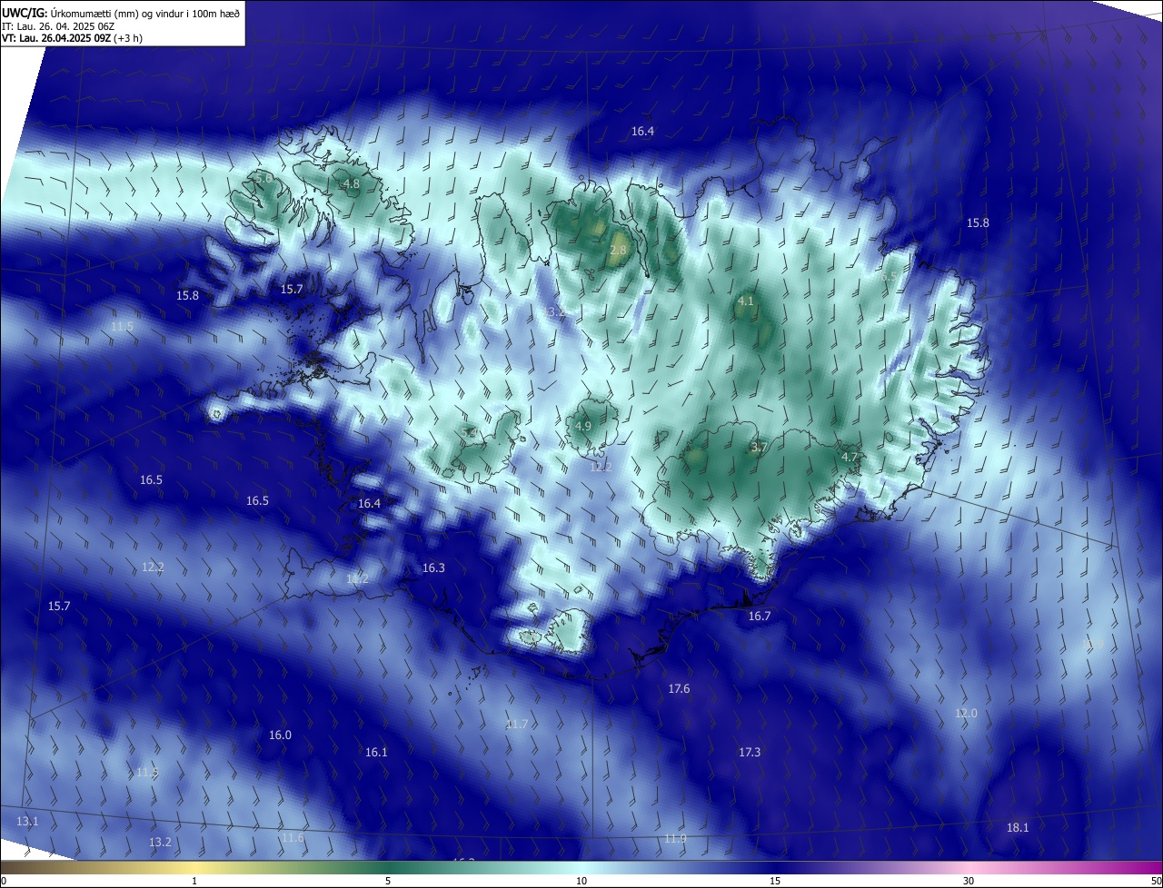Click the 17.3 value label

[750, 752]
